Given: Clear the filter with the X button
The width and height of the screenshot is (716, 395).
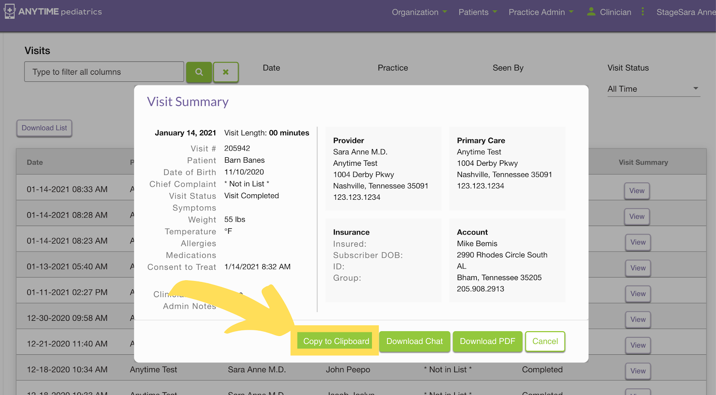Looking at the screenshot, I should [x=226, y=72].
